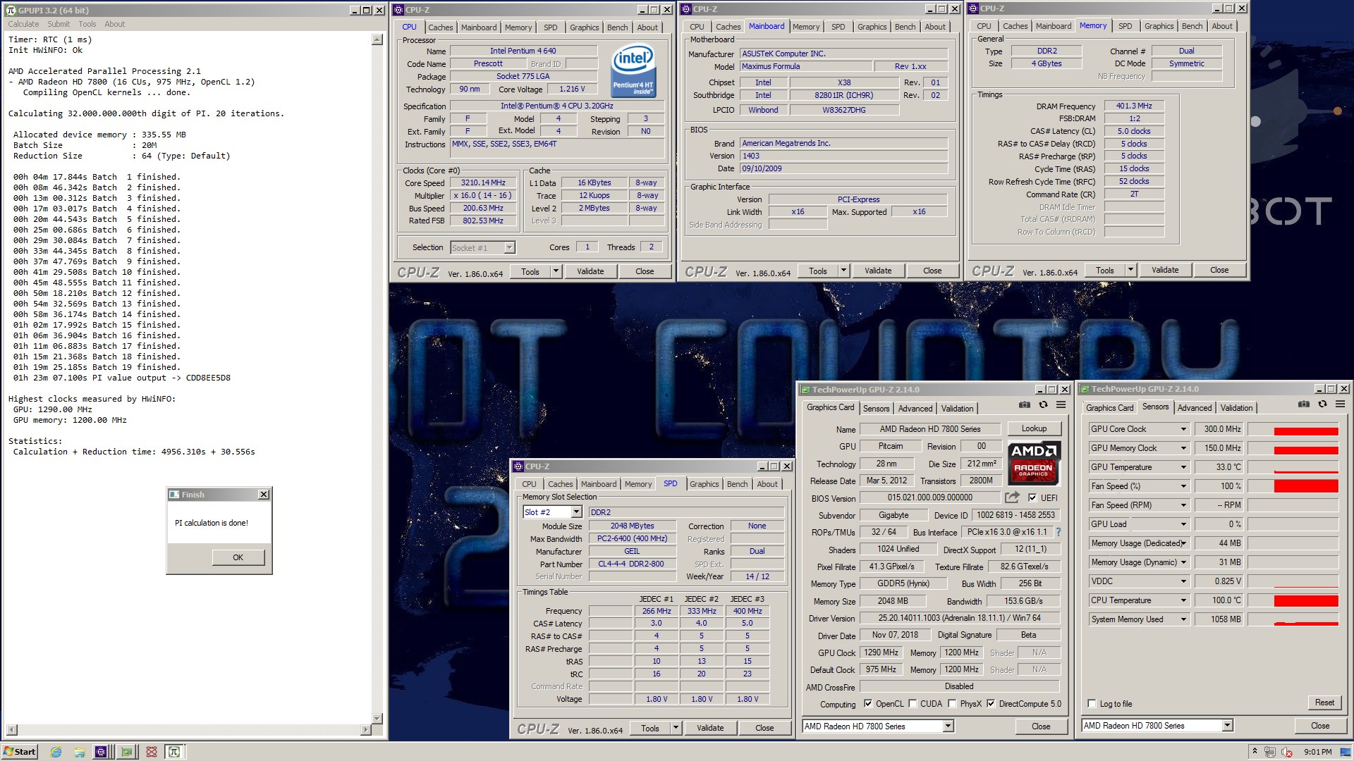Toggle the DirectCompute 5.0 checkbox
Image resolution: width=1354 pixels, height=761 pixels.
click(x=991, y=704)
